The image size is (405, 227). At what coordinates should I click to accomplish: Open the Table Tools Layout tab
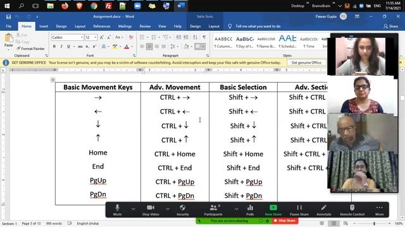tap(214, 26)
